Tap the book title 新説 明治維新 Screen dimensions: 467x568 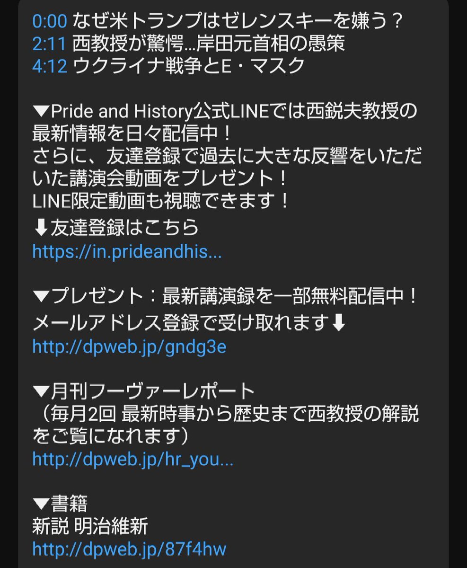click(x=90, y=526)
